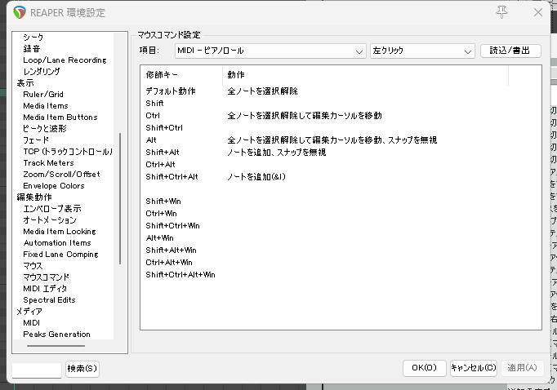Select レンダリング in the settings tree
Viewport: 557px width, 390px height.
pyautogui.click(x=42, y=71)
